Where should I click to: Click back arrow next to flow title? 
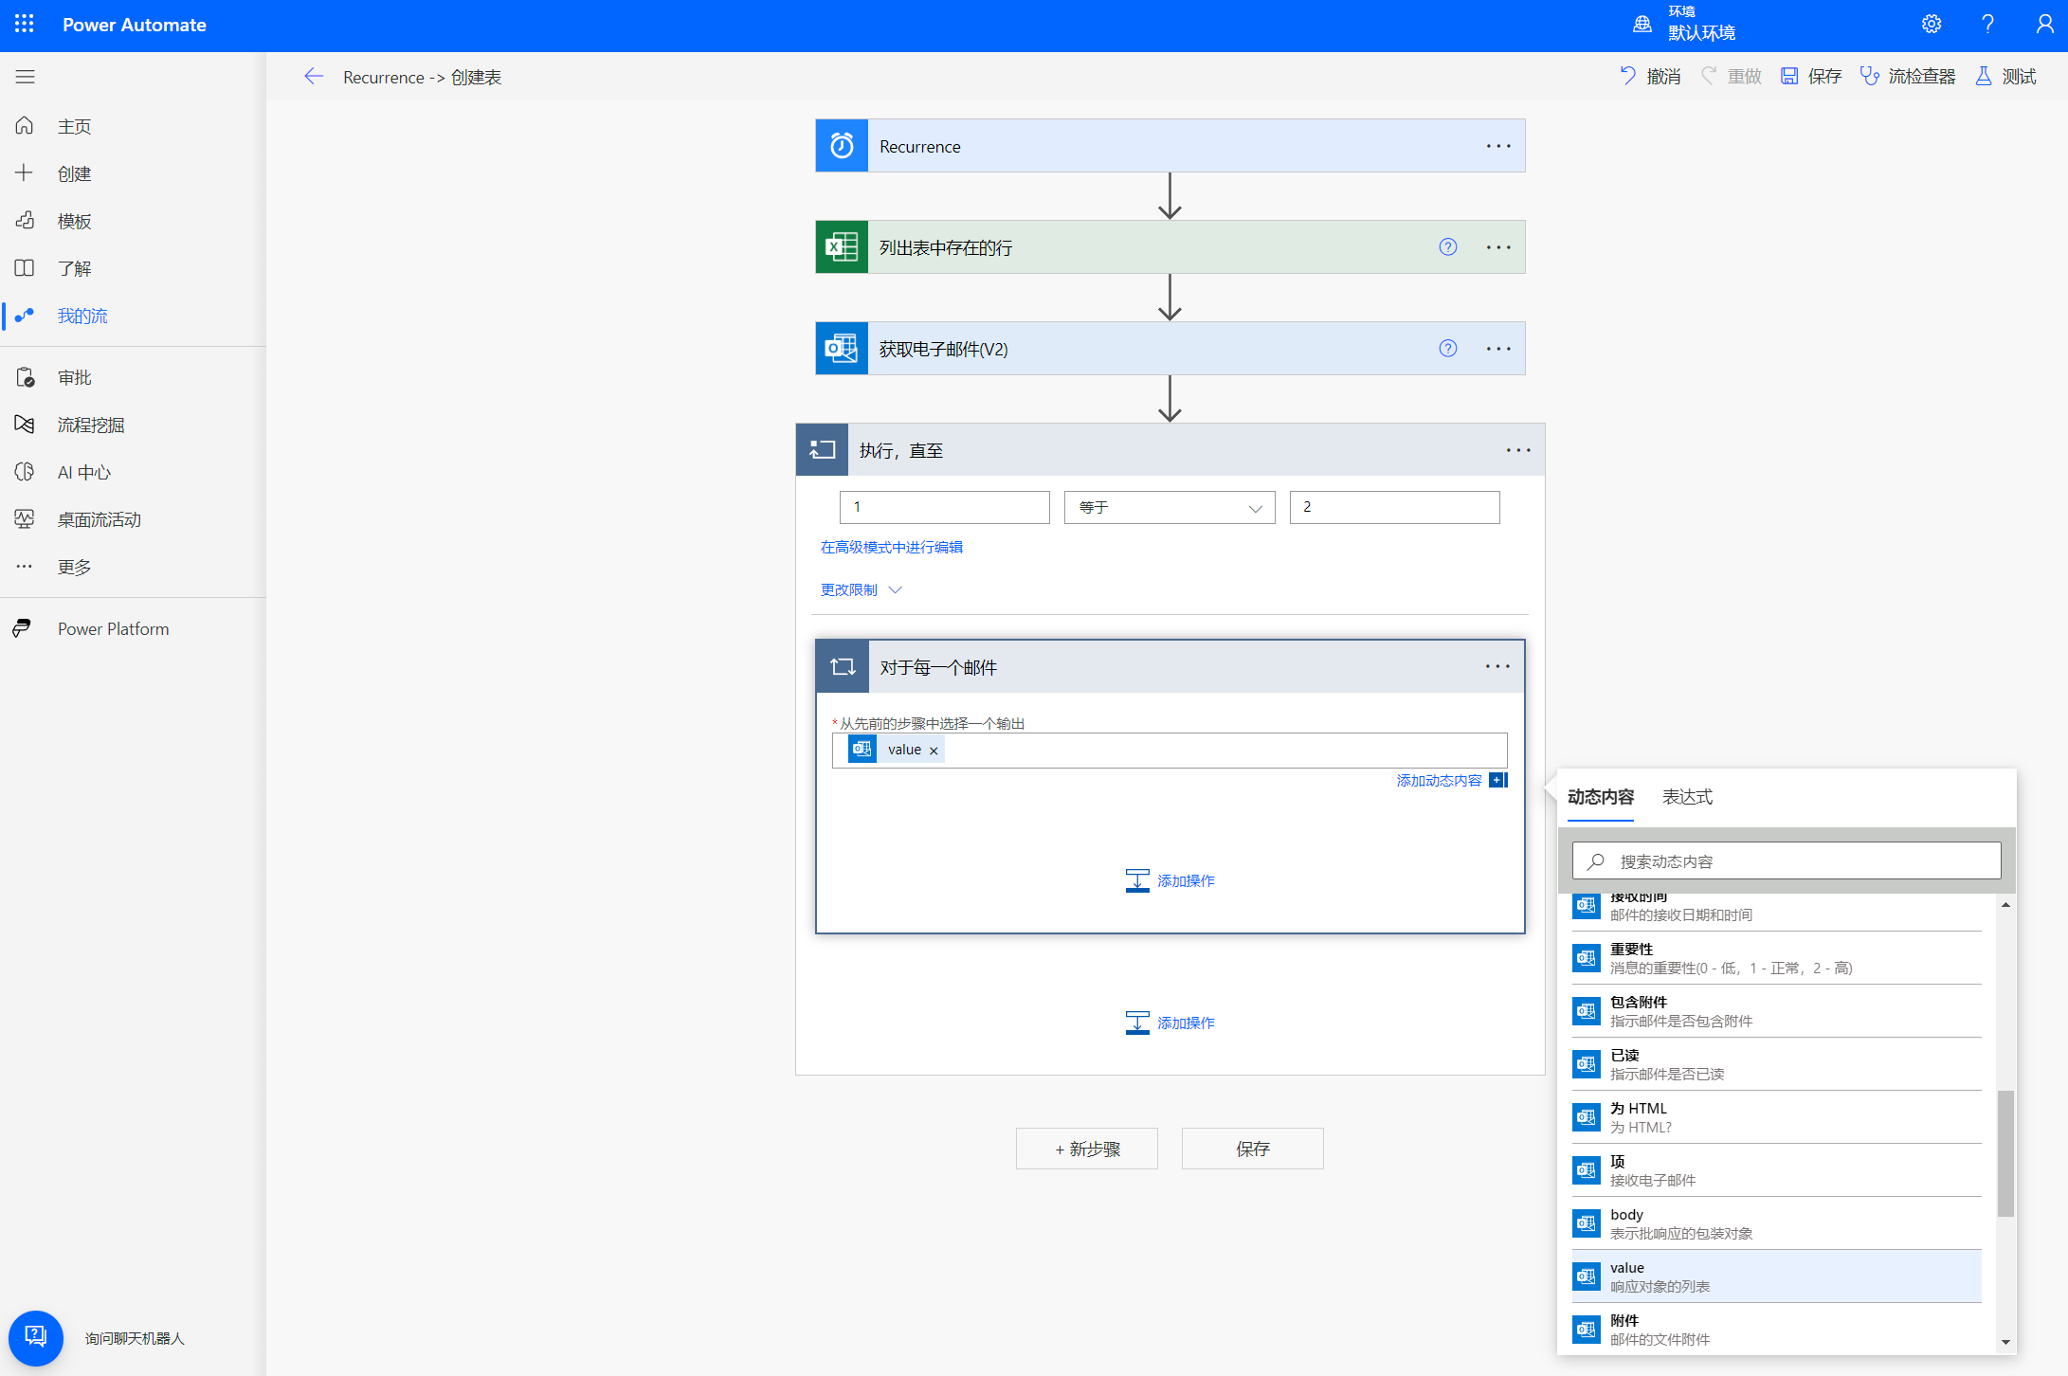point(314,77)
